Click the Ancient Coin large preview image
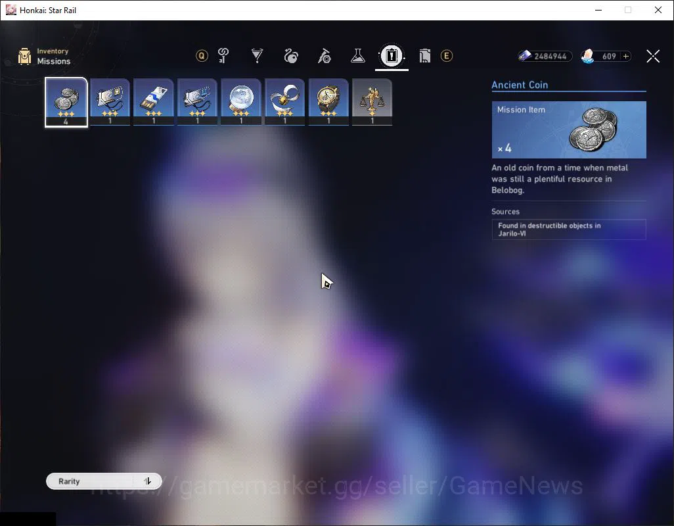 569,130
